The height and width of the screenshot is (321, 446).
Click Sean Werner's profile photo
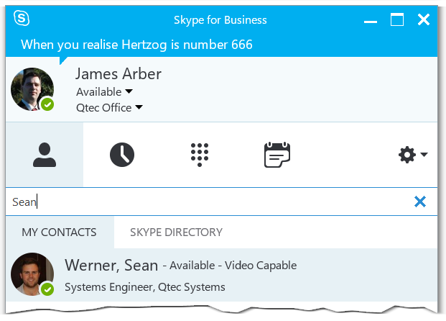32,274
